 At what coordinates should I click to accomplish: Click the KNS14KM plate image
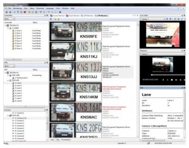pos(89,87)
